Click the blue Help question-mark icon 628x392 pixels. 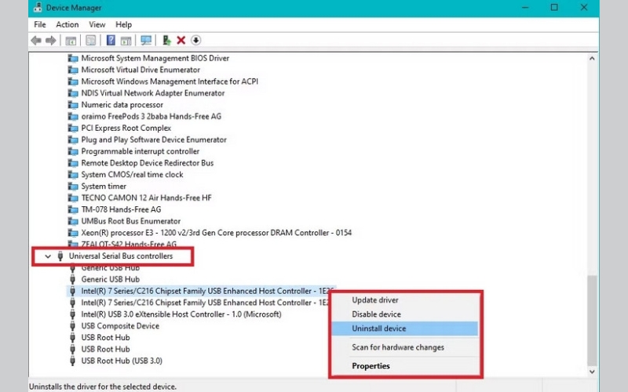click(x=111, y=41)
